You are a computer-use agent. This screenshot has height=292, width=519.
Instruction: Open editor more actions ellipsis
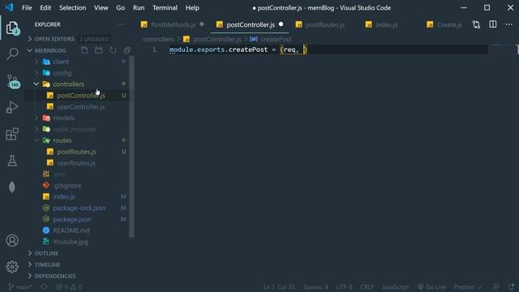[x=509, y=24]
